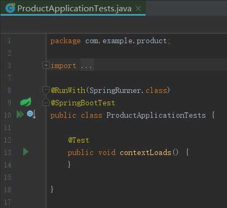Screen dimensions: 227x208
Task: Click the SpringRunner class reference
Action: point(115,90)
